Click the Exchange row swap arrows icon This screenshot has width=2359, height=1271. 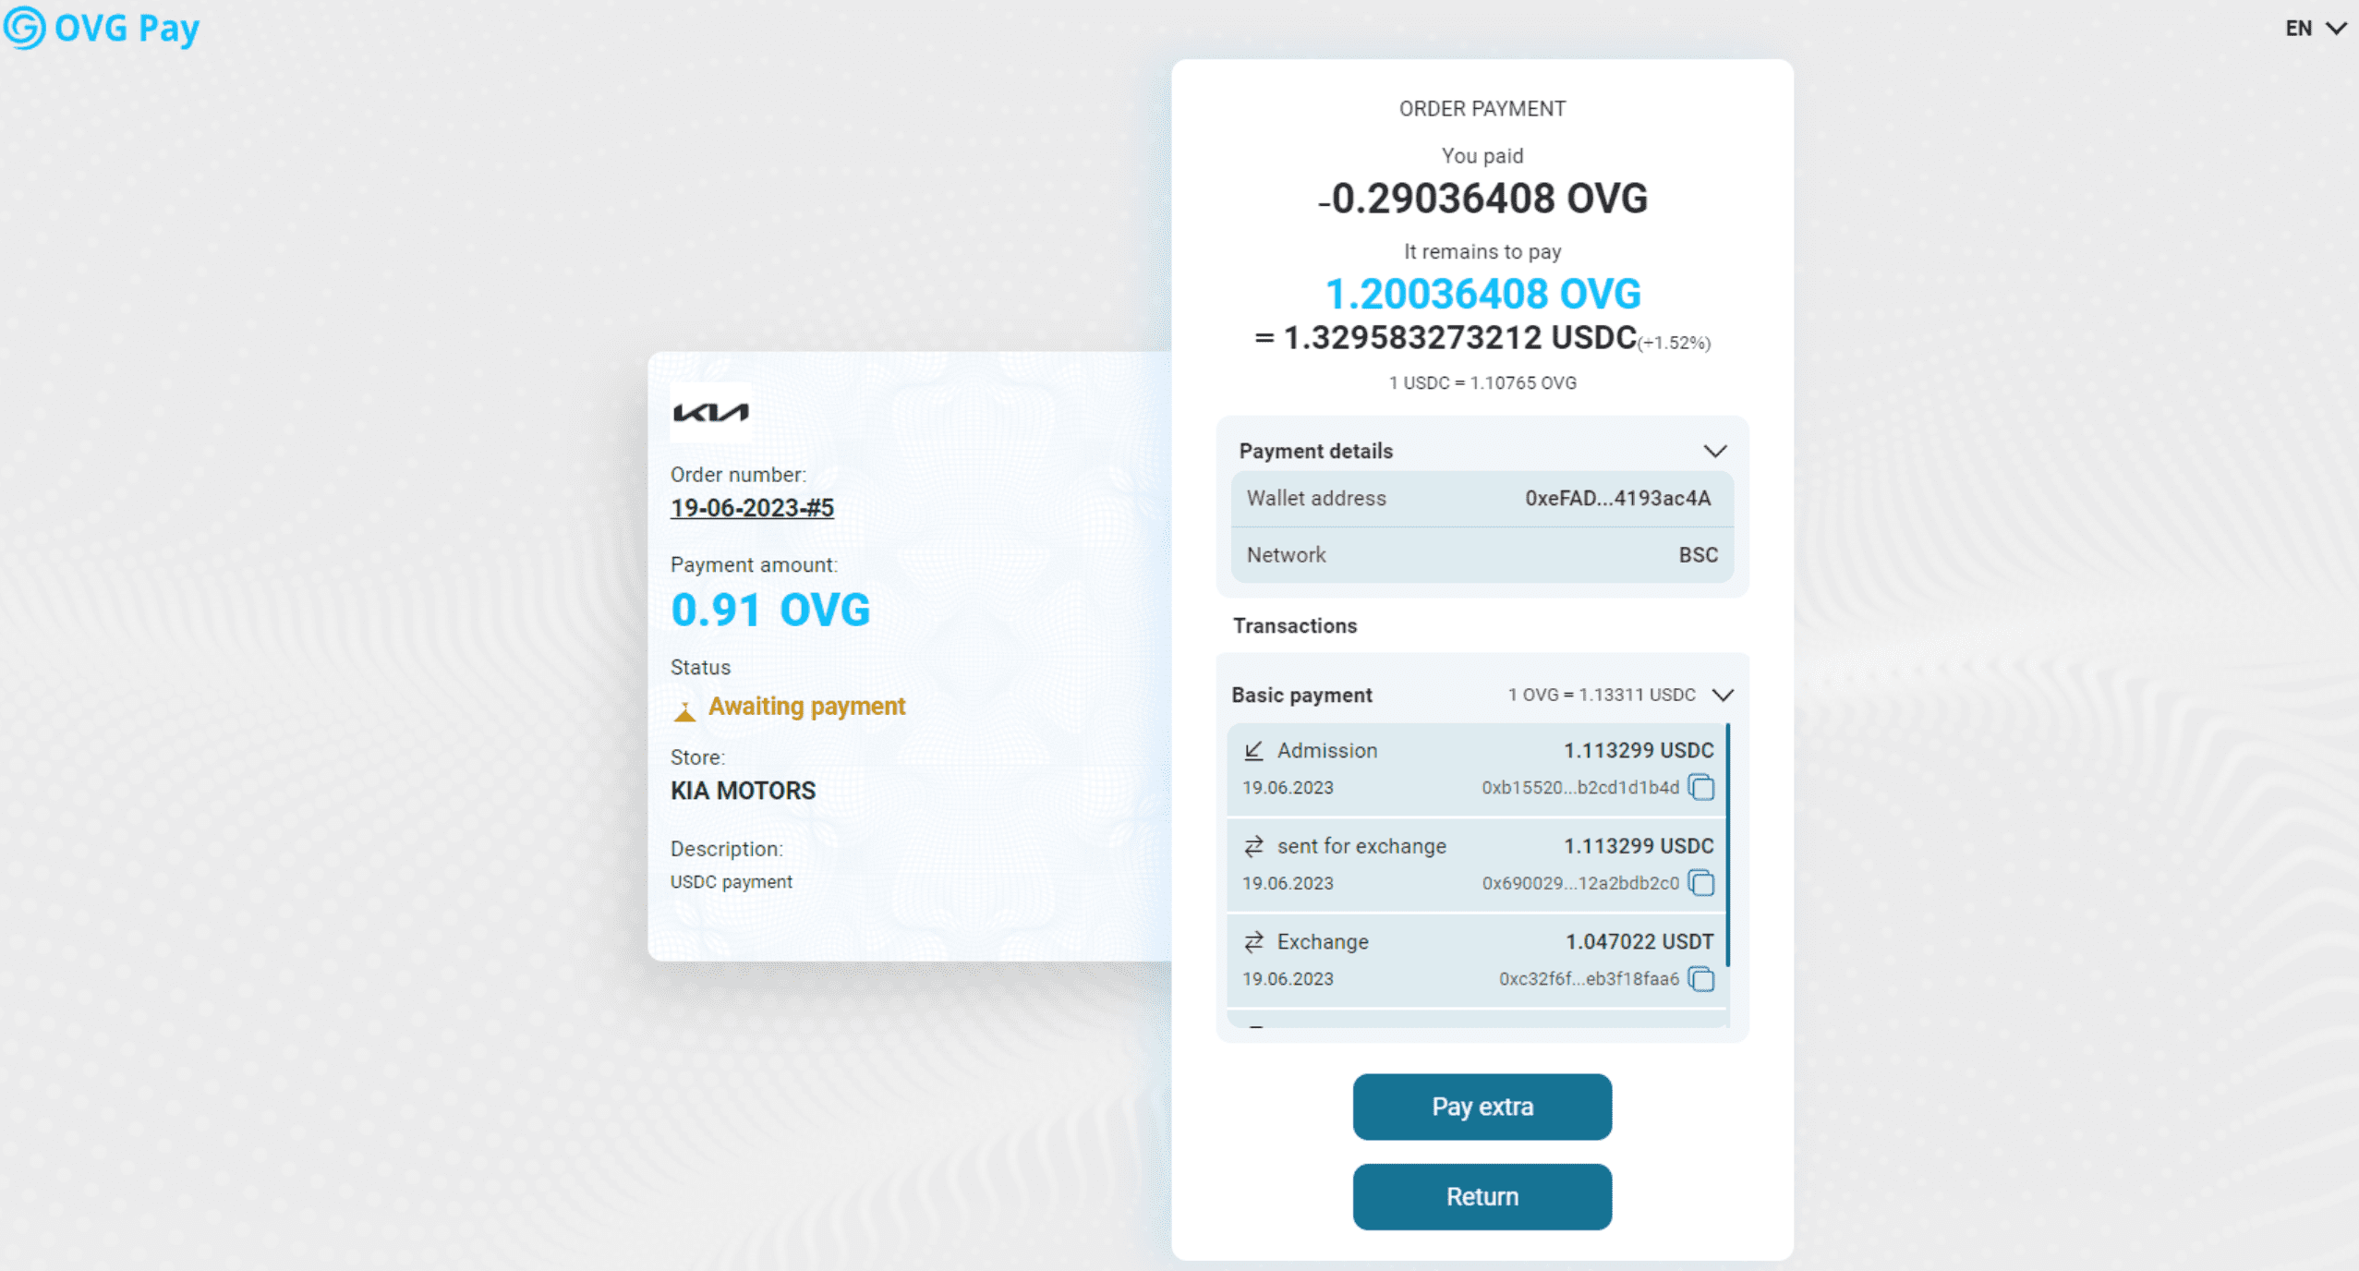(x=1253, y=942)
